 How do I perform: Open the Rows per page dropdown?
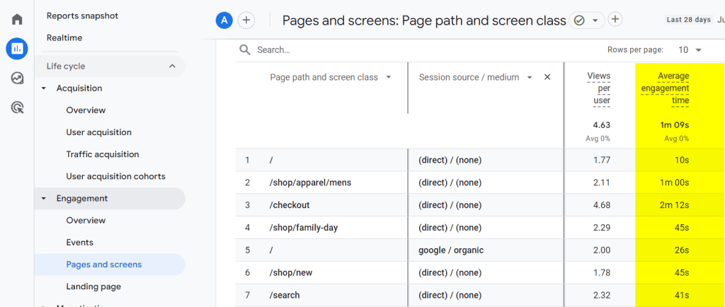point(690,50)
